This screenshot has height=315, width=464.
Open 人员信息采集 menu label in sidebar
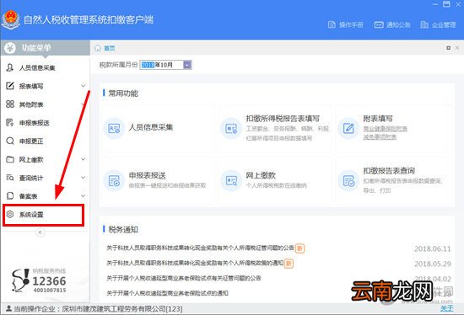[x=37, y=68]
